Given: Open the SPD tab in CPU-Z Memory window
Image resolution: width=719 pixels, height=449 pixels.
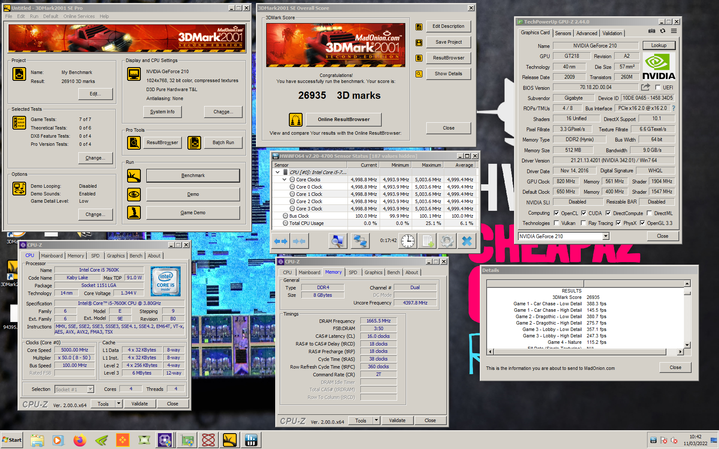Looking at the screenshot, I should click(x=353, y=272).
